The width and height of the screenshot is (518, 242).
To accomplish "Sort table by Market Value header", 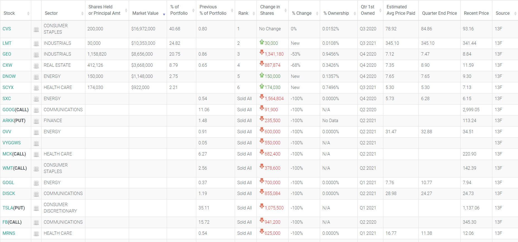I will [148, 10].
